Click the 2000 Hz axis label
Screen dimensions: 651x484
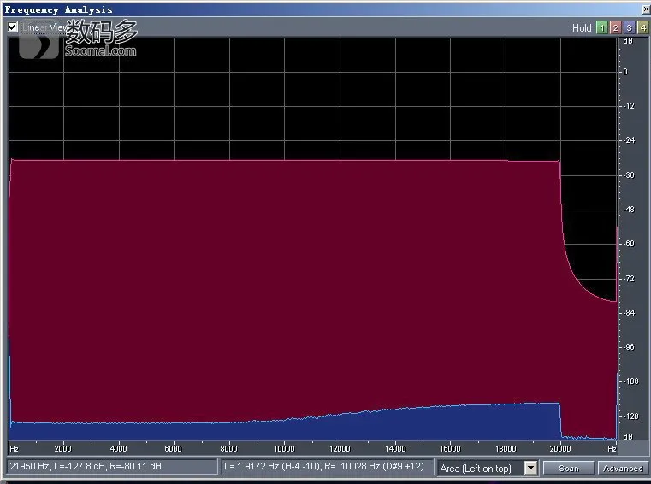pos(62,449)
